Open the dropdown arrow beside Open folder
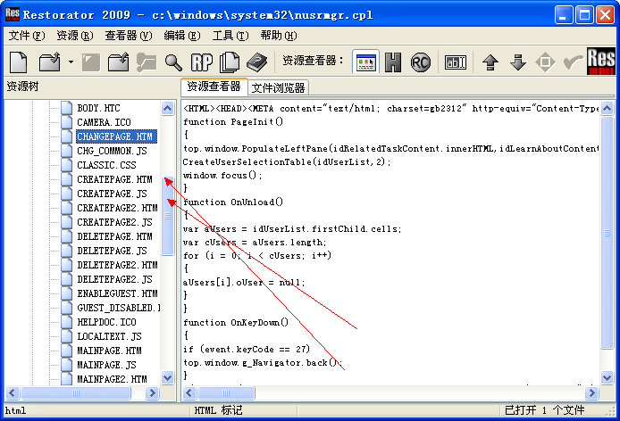 pyautogui.click(x=71, y=62)
